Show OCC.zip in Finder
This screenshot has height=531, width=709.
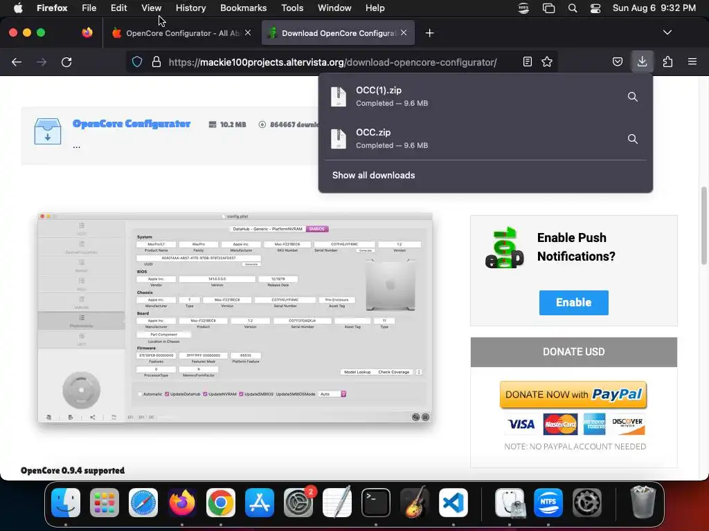[x=633, y=138]
